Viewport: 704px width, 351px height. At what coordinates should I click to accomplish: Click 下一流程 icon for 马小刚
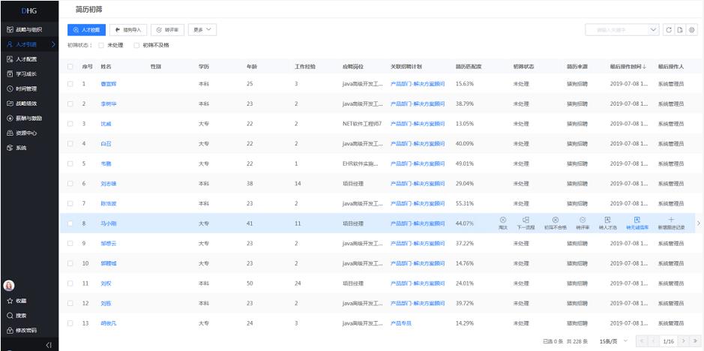point(526,222)
